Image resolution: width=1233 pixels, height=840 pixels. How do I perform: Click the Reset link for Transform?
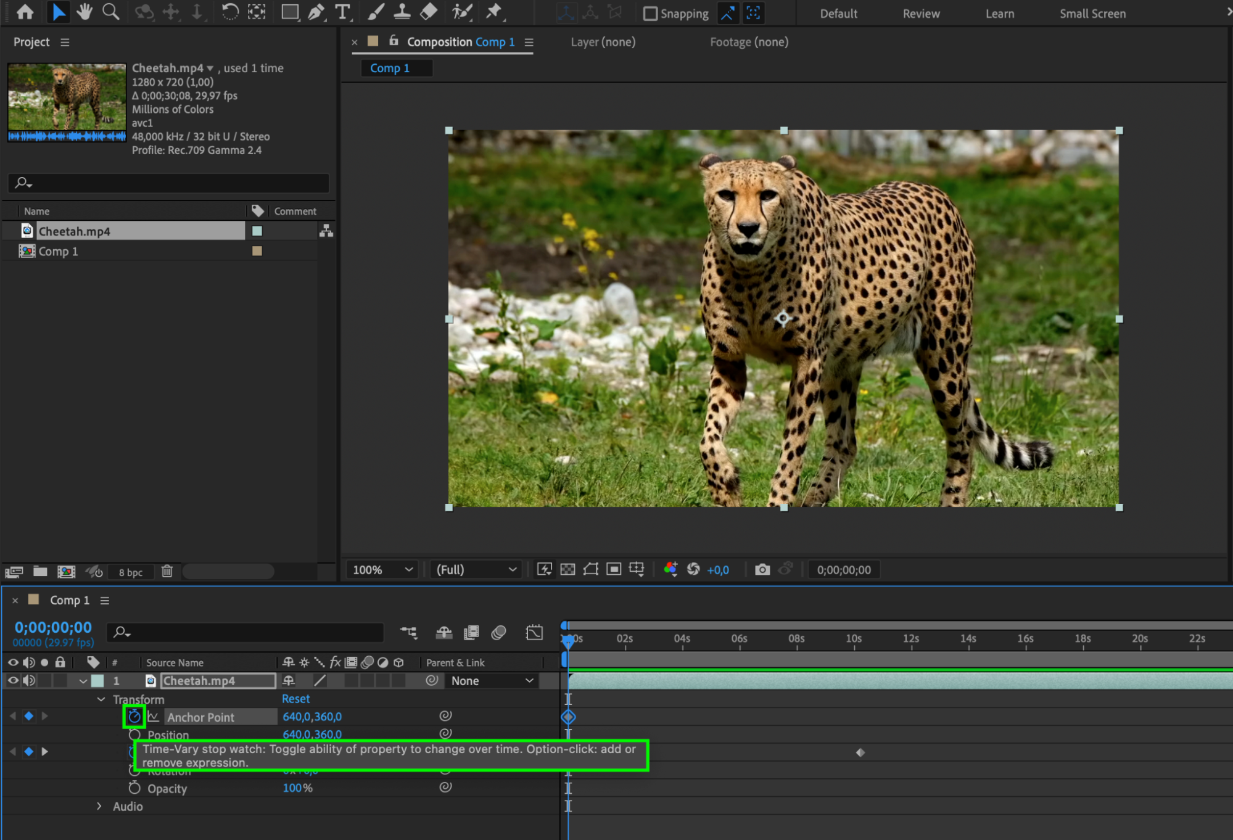click(x=295, y=699)
